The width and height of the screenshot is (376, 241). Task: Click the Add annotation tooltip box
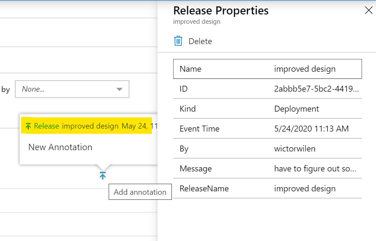click(140, 192)
